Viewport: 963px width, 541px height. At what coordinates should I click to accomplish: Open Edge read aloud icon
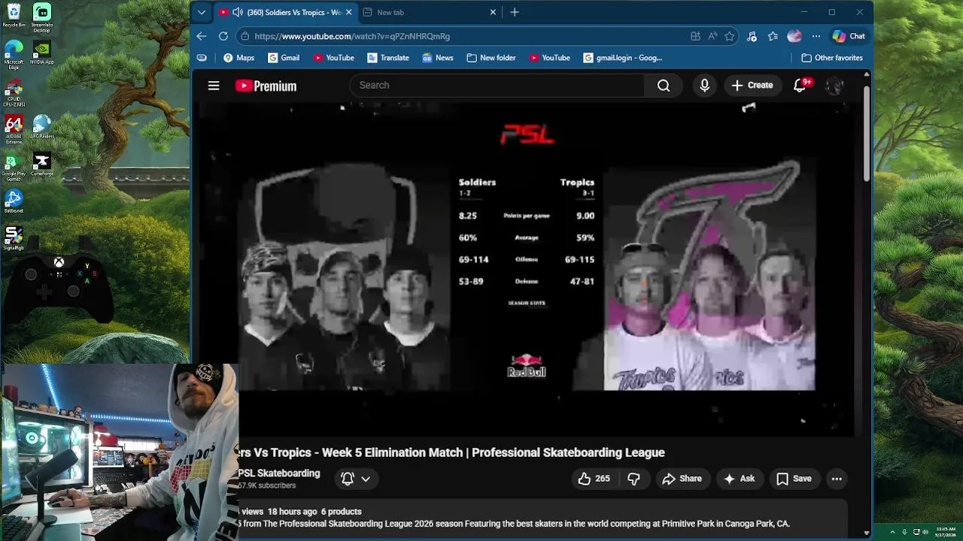pos(712,36)
